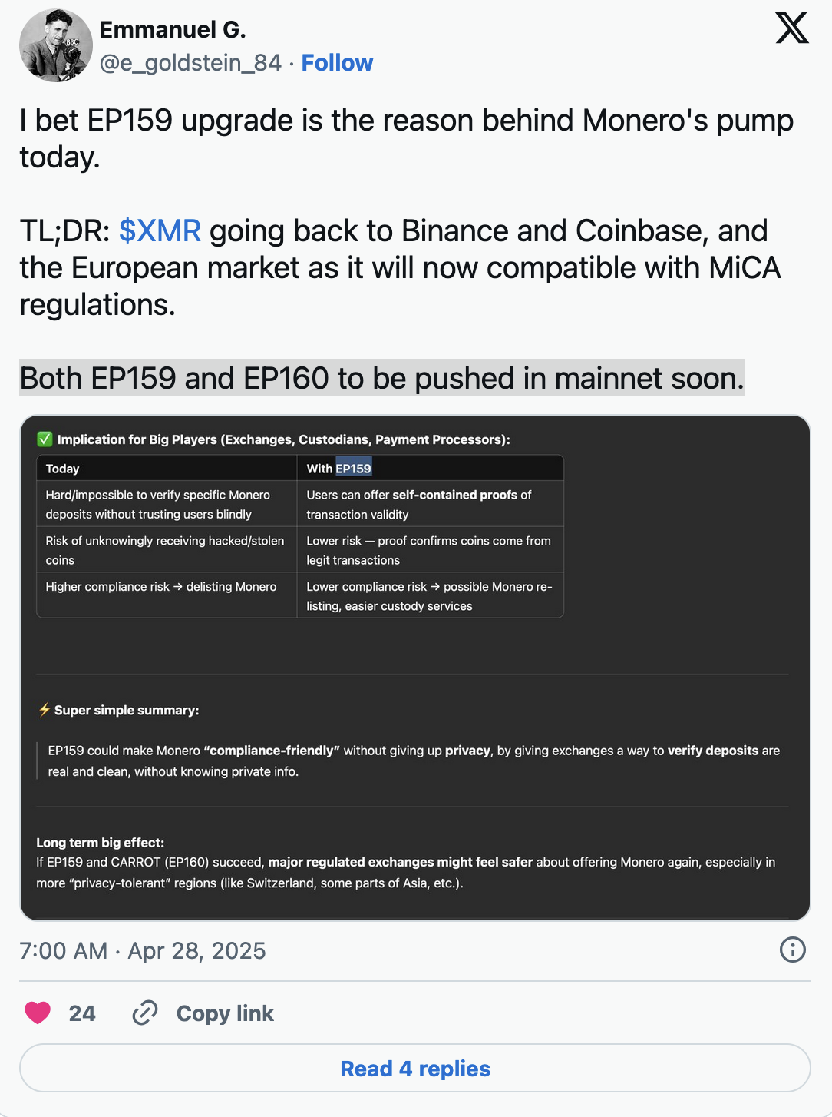
Task: Click the Long term big effect heading
Action: [101, 843]
